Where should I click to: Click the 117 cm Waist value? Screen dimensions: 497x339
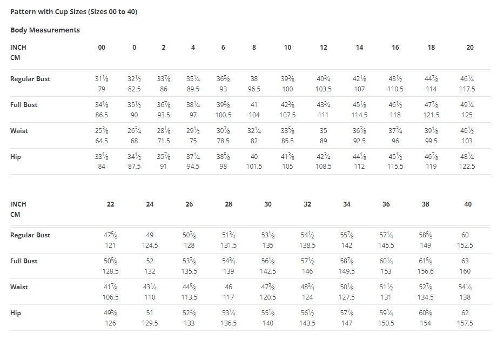click(x=229, y=297)
